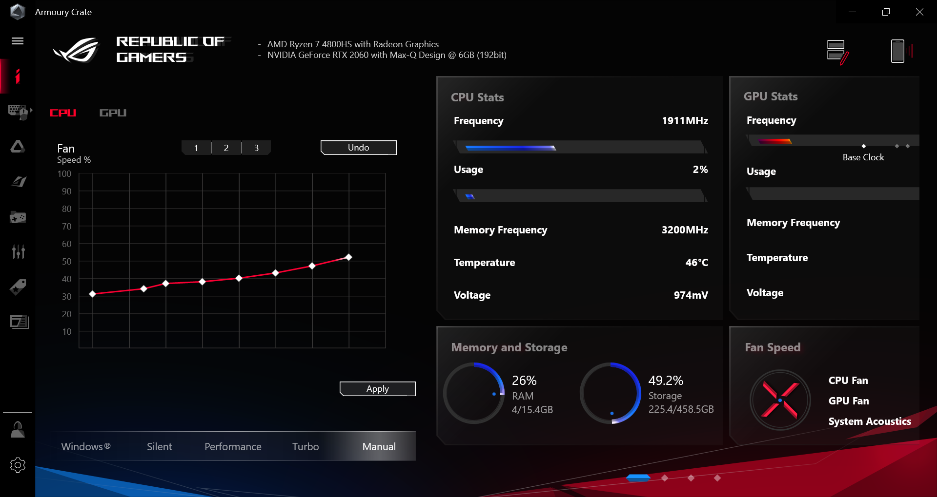Click the edit dashboard panels icon
The image size is (937, 497).
pyautogui.click(x=837, y=52)
